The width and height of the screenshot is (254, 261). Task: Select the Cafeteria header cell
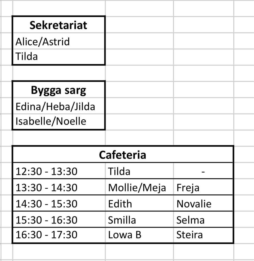[123, 155]
